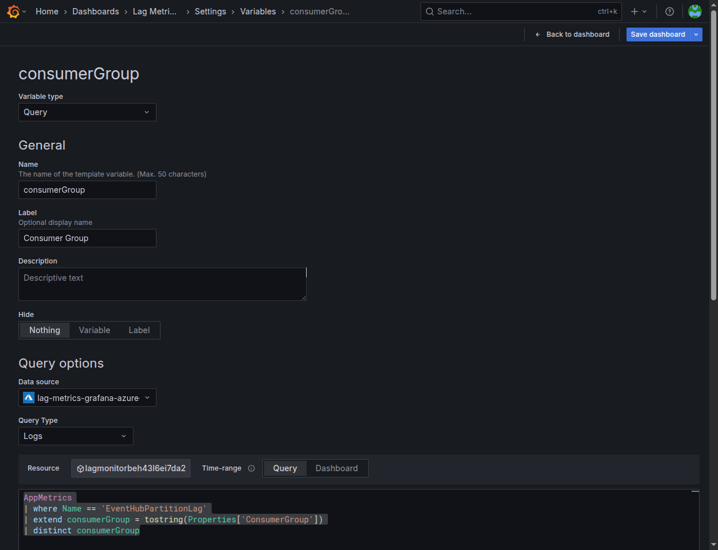Expand chevron next to Grafana logo
Image resolution: width=718 pixels, height=550 pixels.
pyautogui.click(x=24, y=12)
